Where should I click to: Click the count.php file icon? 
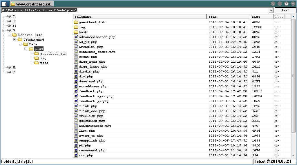[76, 57]
